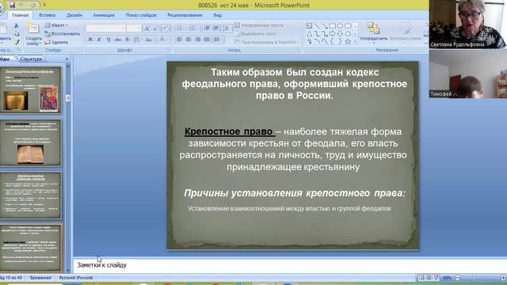The width and height of the screenshot is (507, 285).
Task: Align text right
Action: click(197, 40)
